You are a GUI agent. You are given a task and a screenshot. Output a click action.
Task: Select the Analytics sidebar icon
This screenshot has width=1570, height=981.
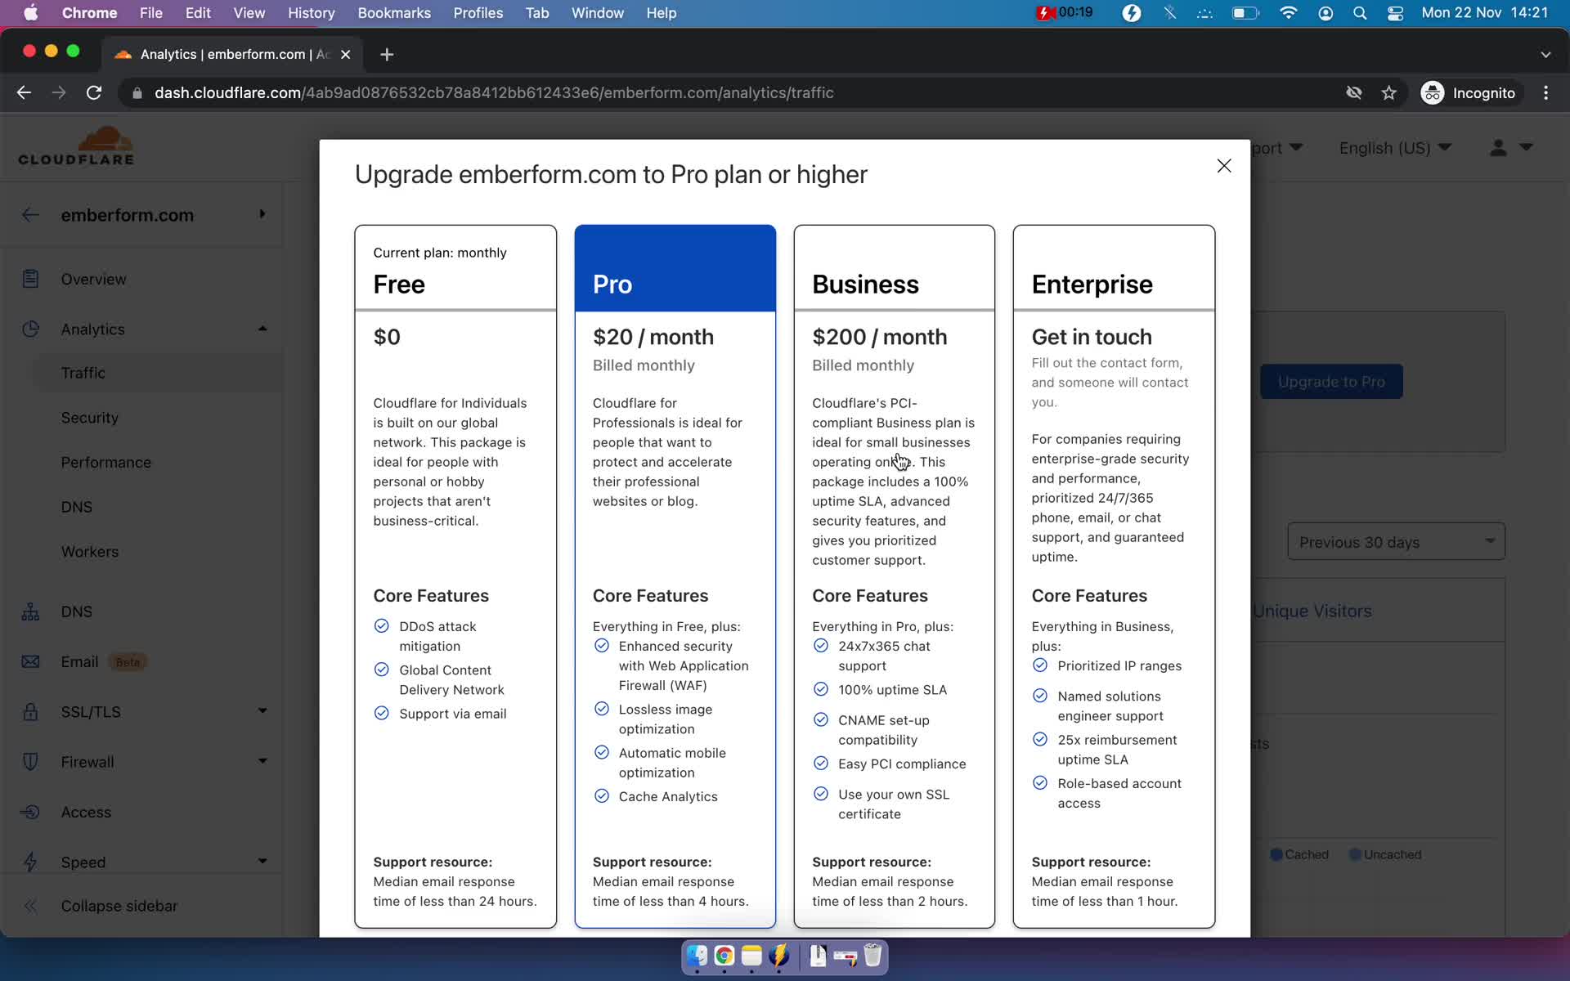30,329
